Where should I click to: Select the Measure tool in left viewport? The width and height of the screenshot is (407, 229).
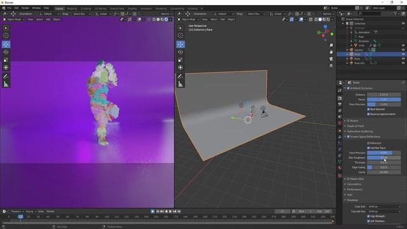(6, 84)
